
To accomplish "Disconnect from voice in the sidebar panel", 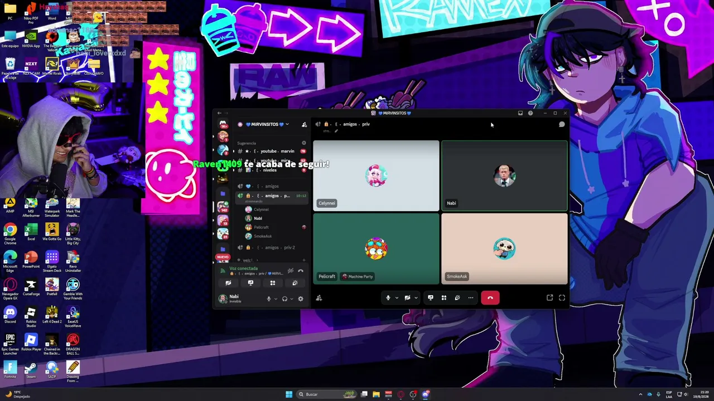I will (301, 271).
